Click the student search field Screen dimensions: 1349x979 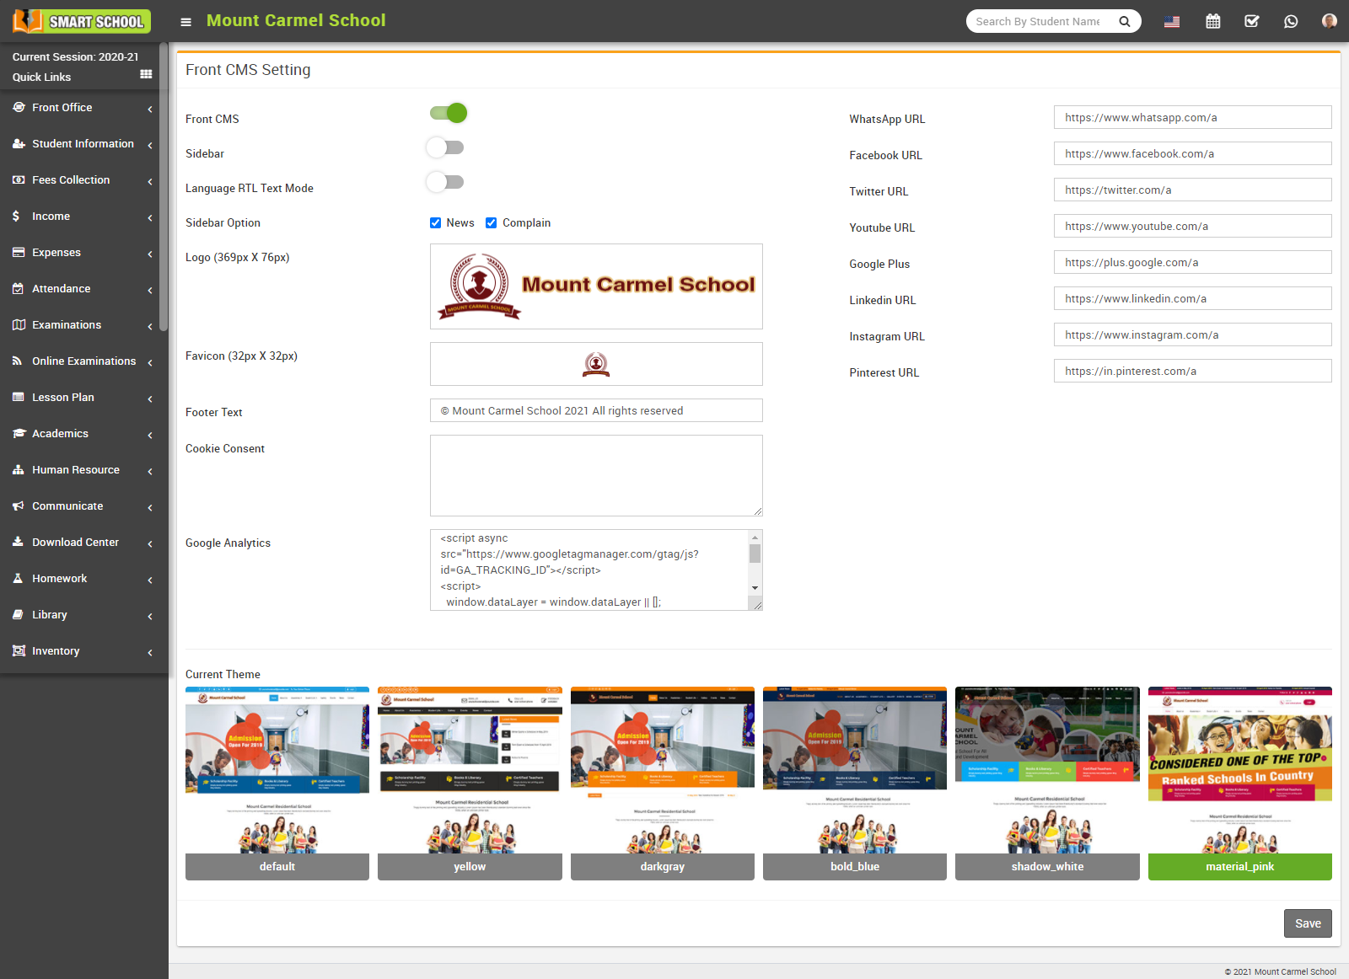(1041, 21)
